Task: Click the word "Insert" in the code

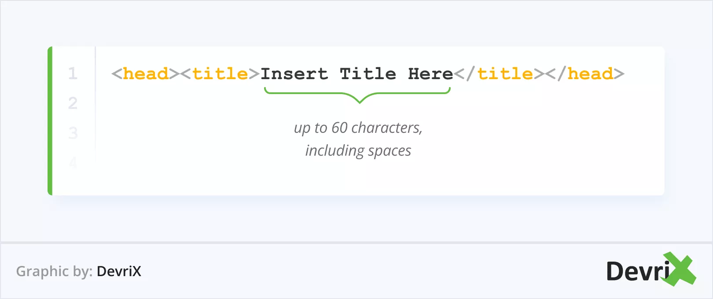Action: point(294,74)
